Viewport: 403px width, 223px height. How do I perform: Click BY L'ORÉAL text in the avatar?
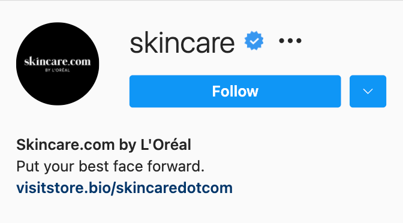[58, 70]
